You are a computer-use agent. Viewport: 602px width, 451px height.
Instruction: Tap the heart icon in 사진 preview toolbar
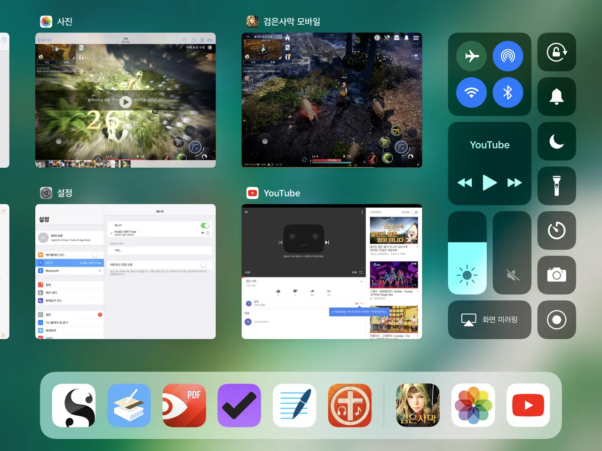tap(184, 40)
